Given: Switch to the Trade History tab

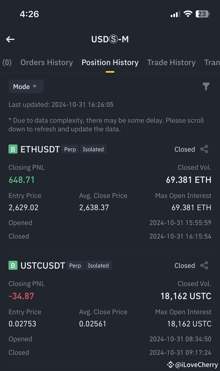Looking at the screenshot, I should pos(171,62).
